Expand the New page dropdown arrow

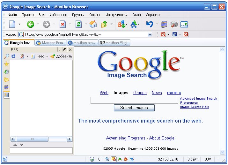[x=20, y=24]
